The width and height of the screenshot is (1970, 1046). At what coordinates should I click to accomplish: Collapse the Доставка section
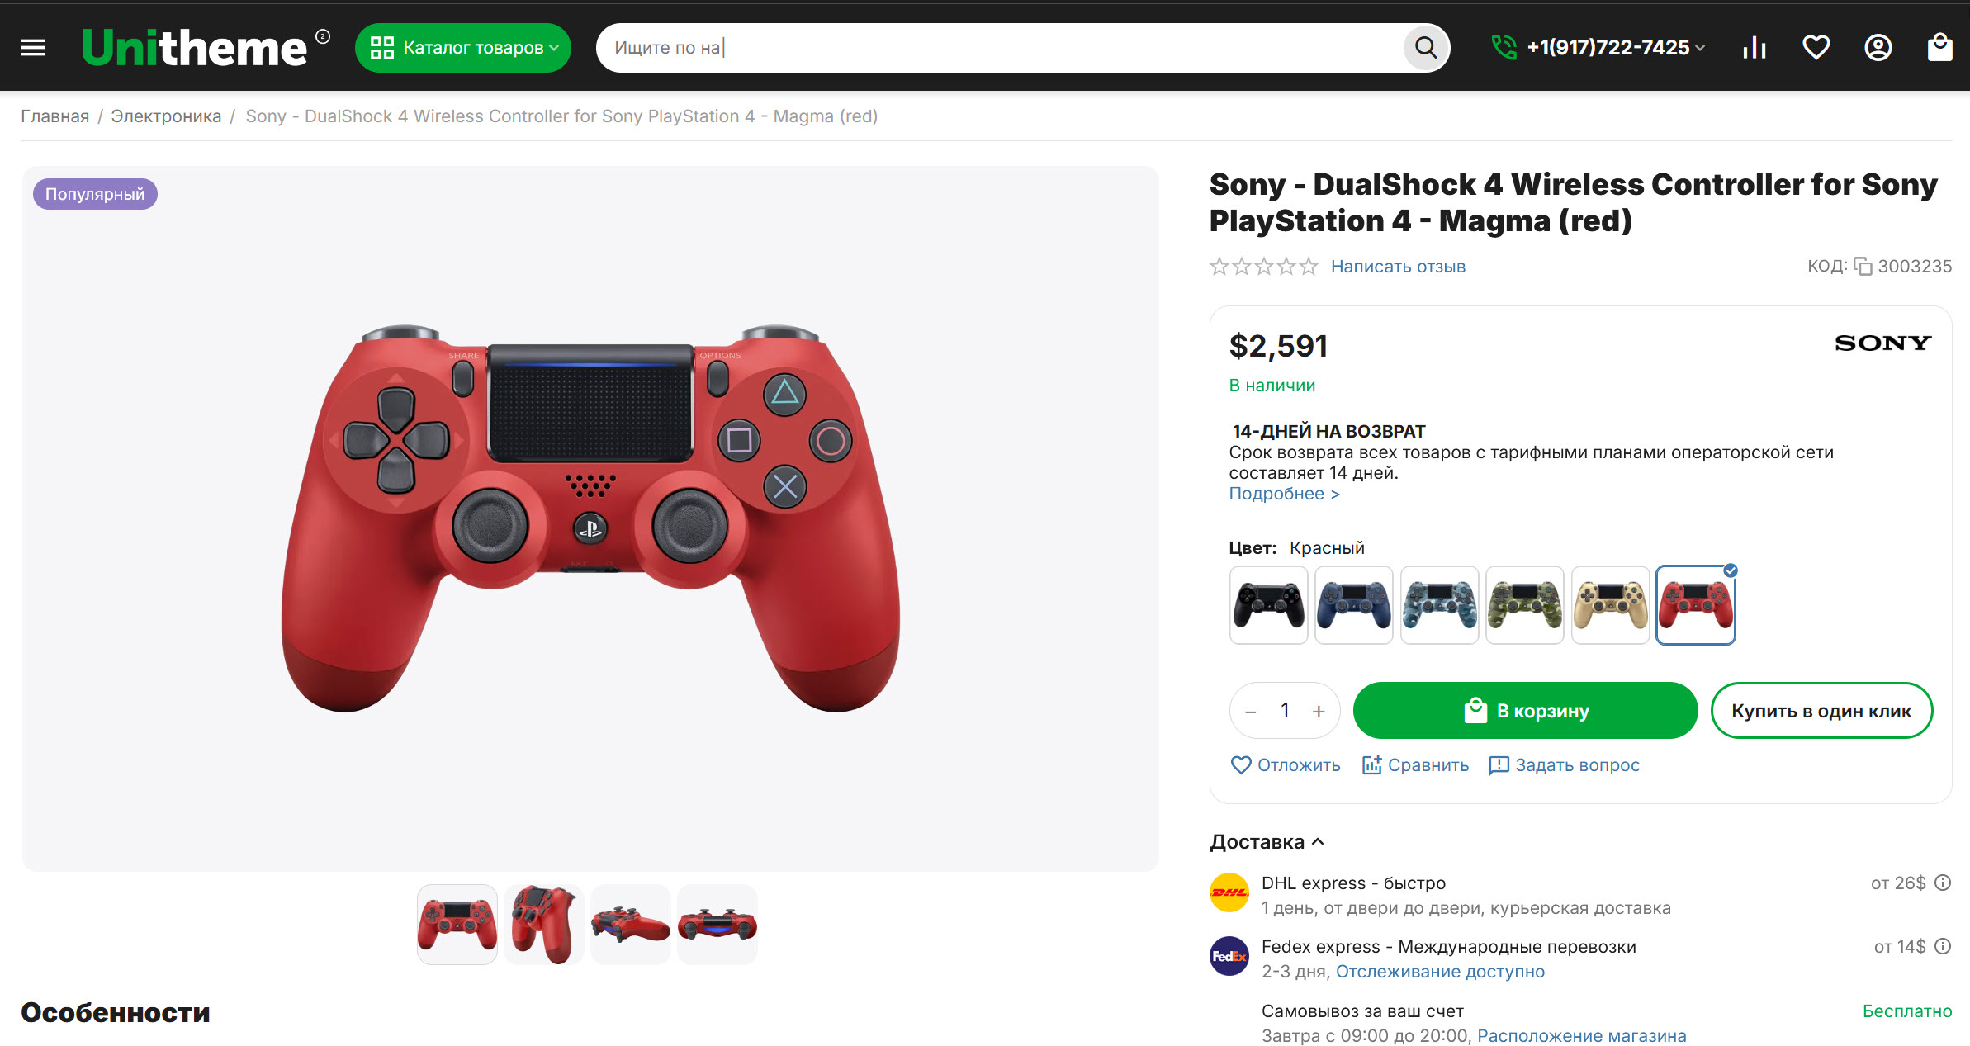pyautogui.click(x=1267, y=842)
